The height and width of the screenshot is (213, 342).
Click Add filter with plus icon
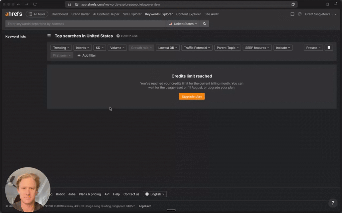coord(87,56)
